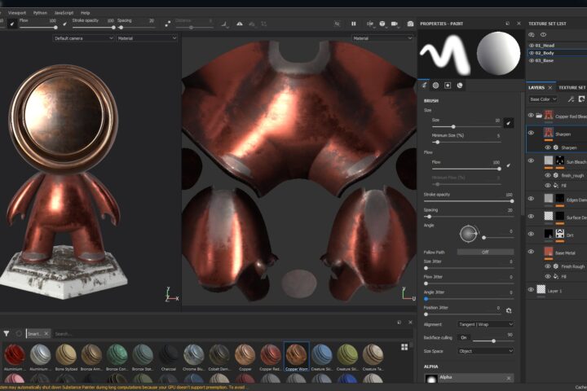
Task: Hide Layer 1 visibility eye
Action: (531, 290)
